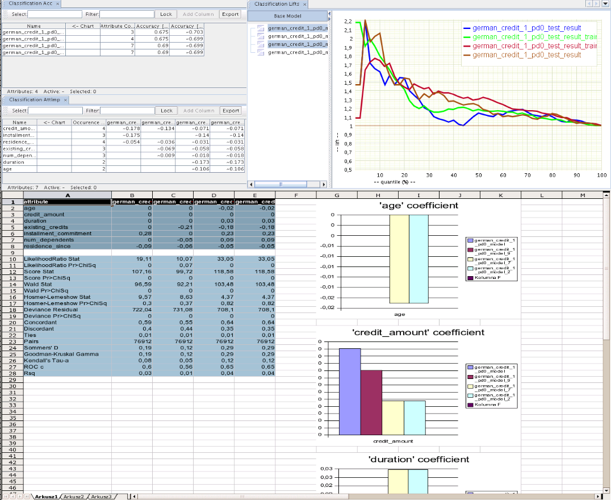Click the brown line swatch in lift legend
611x500 pixels.
[467, 55]
